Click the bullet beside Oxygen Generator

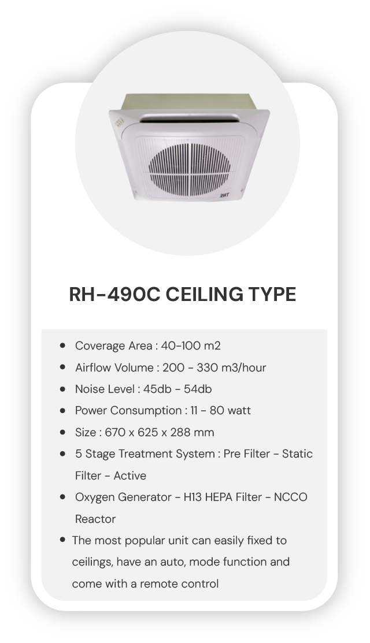[x=62, y=497]
